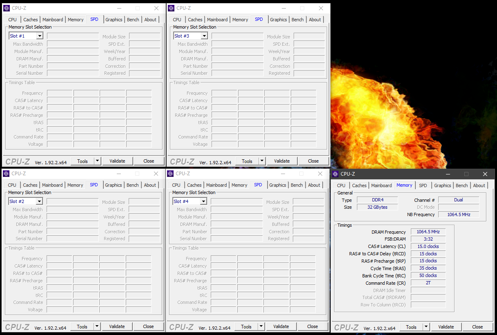The width and height of the screenshot is (497, 335).
Task: Expand Tools arrow in the Memory window
Action: [x=426, y=327]
